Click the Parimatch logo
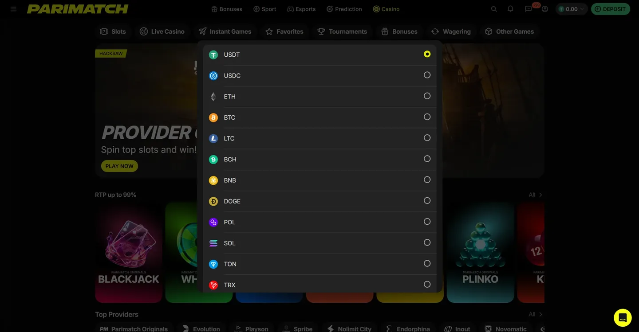The image size is (639, 332). point(78,9)
